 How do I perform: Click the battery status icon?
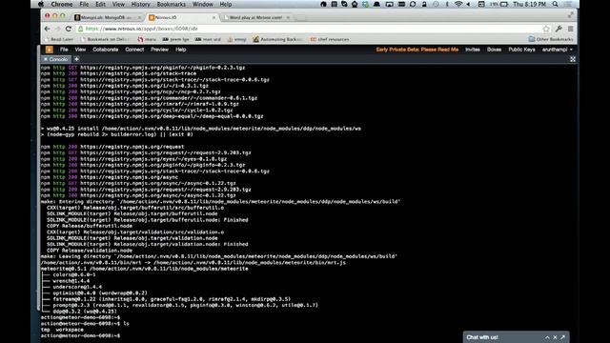[504, 4]
